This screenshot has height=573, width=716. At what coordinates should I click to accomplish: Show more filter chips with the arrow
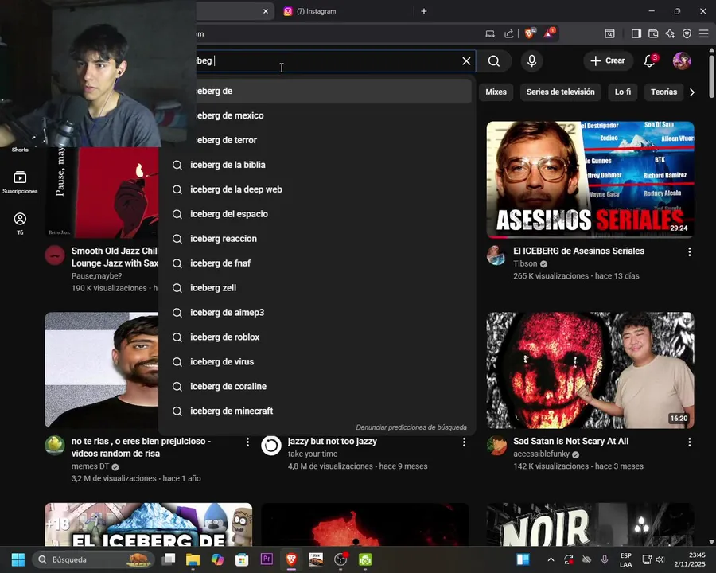click(x=692, y=92)
